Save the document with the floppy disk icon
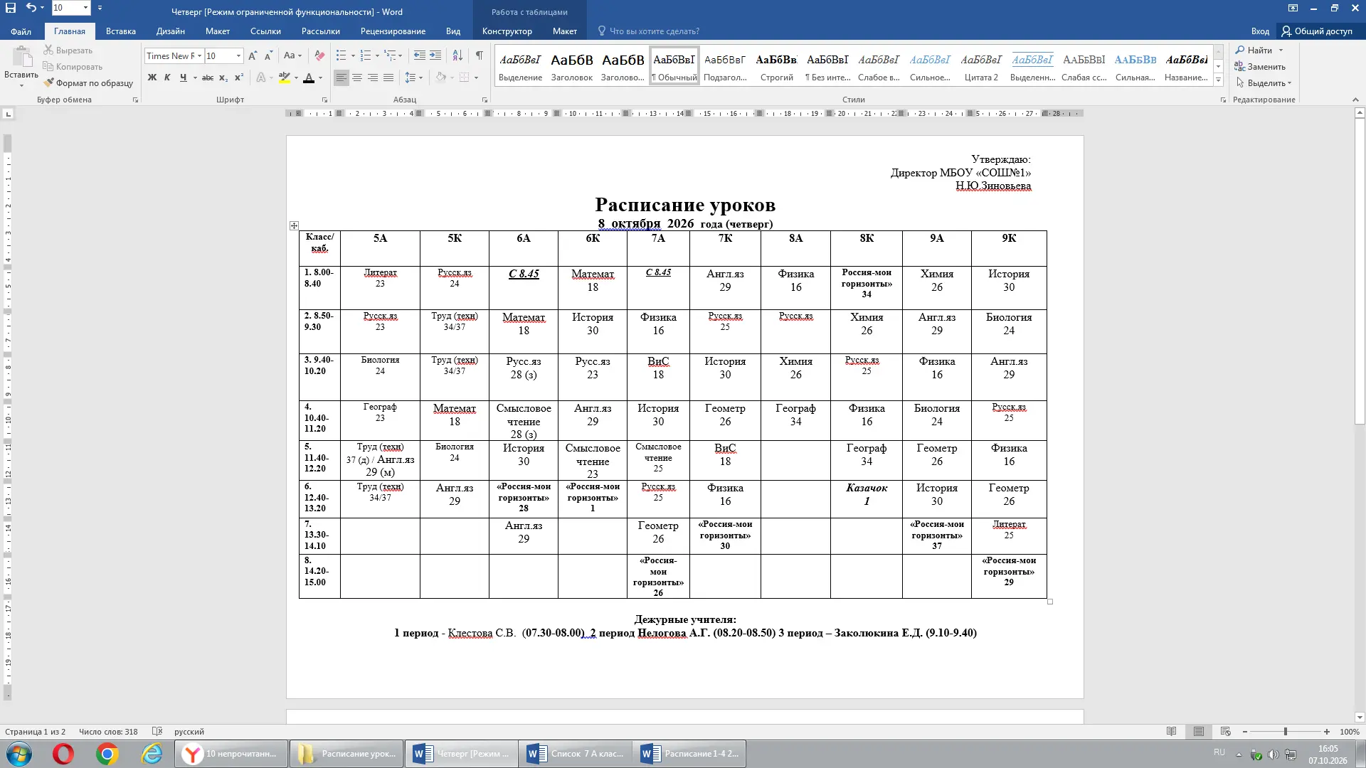The width and height of the screenshot is (1366, 768). (11, 8)
